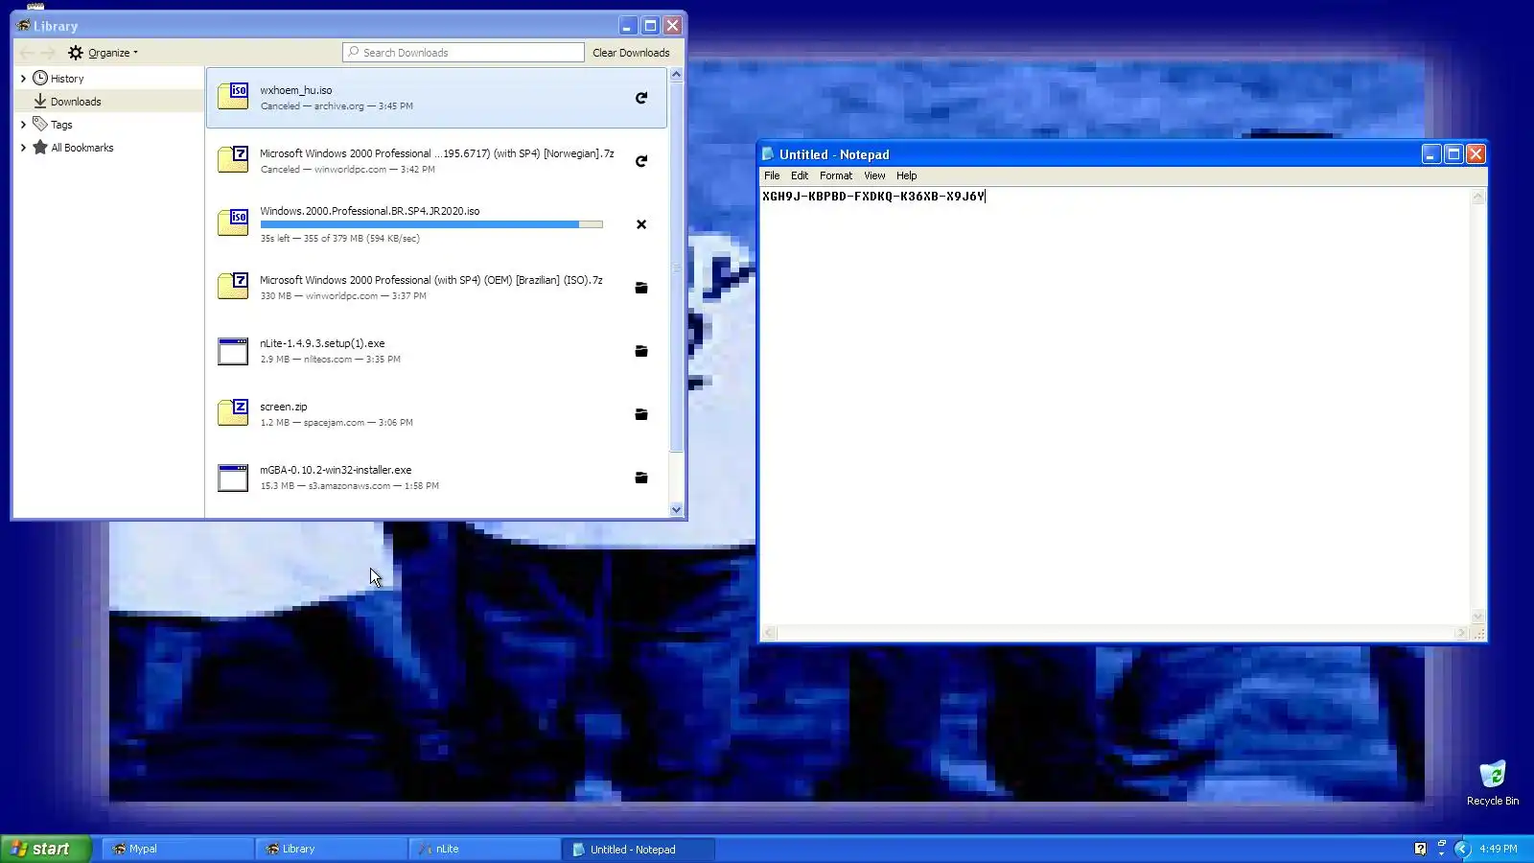Click the BR.SP4.JR2020.iso file icon
The image size is (1534, 863).
(x=233, y=223)
